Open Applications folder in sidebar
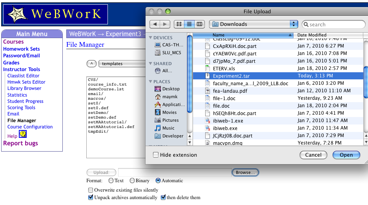 point(170,104)
